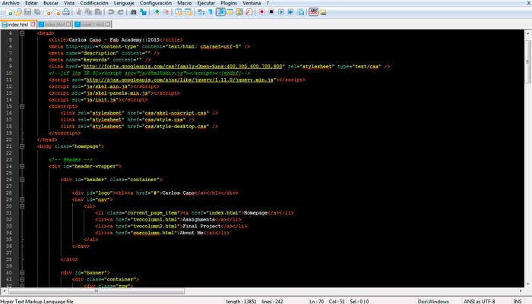
Task: Collapse the body fold at line 21
Action: [22, 146]
